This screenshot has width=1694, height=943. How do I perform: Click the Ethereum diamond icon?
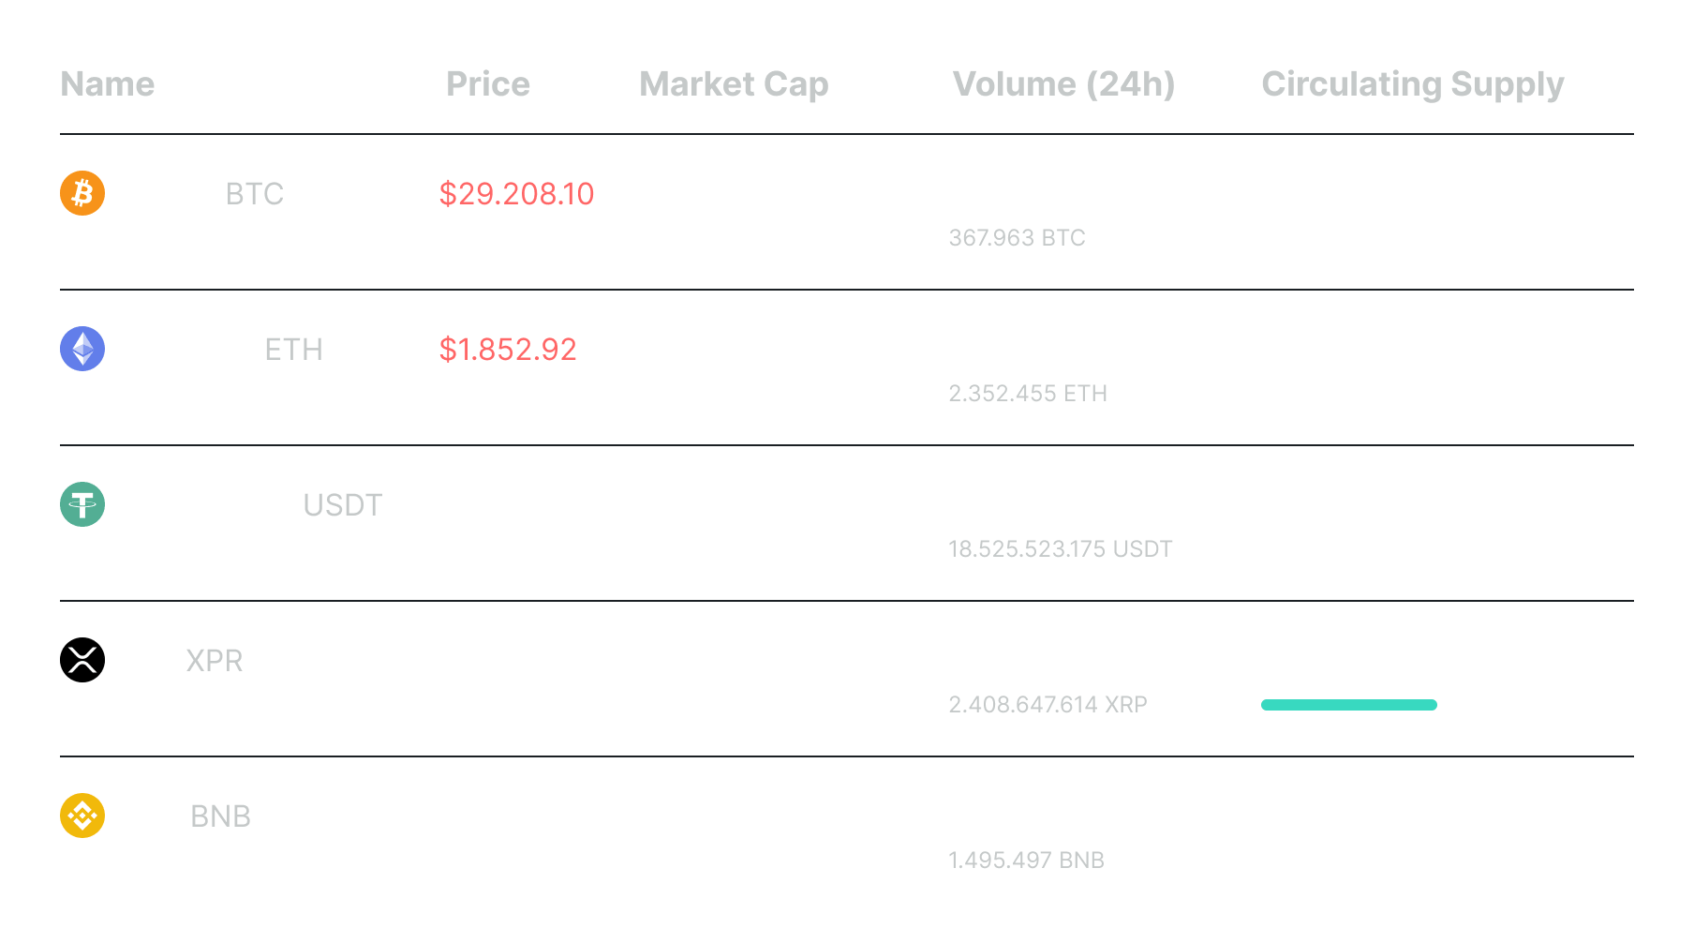click(x=82, y=349)
